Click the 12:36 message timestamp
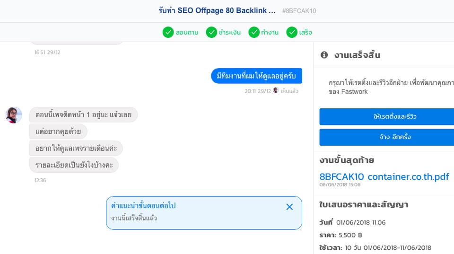Viewport: 454px width, 254px height. (40, 180)
